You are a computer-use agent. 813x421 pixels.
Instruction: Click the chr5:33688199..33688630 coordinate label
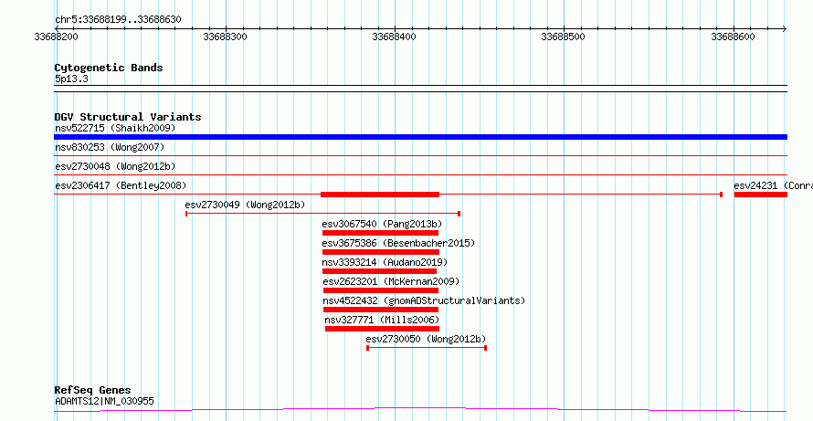click(118, 20)
